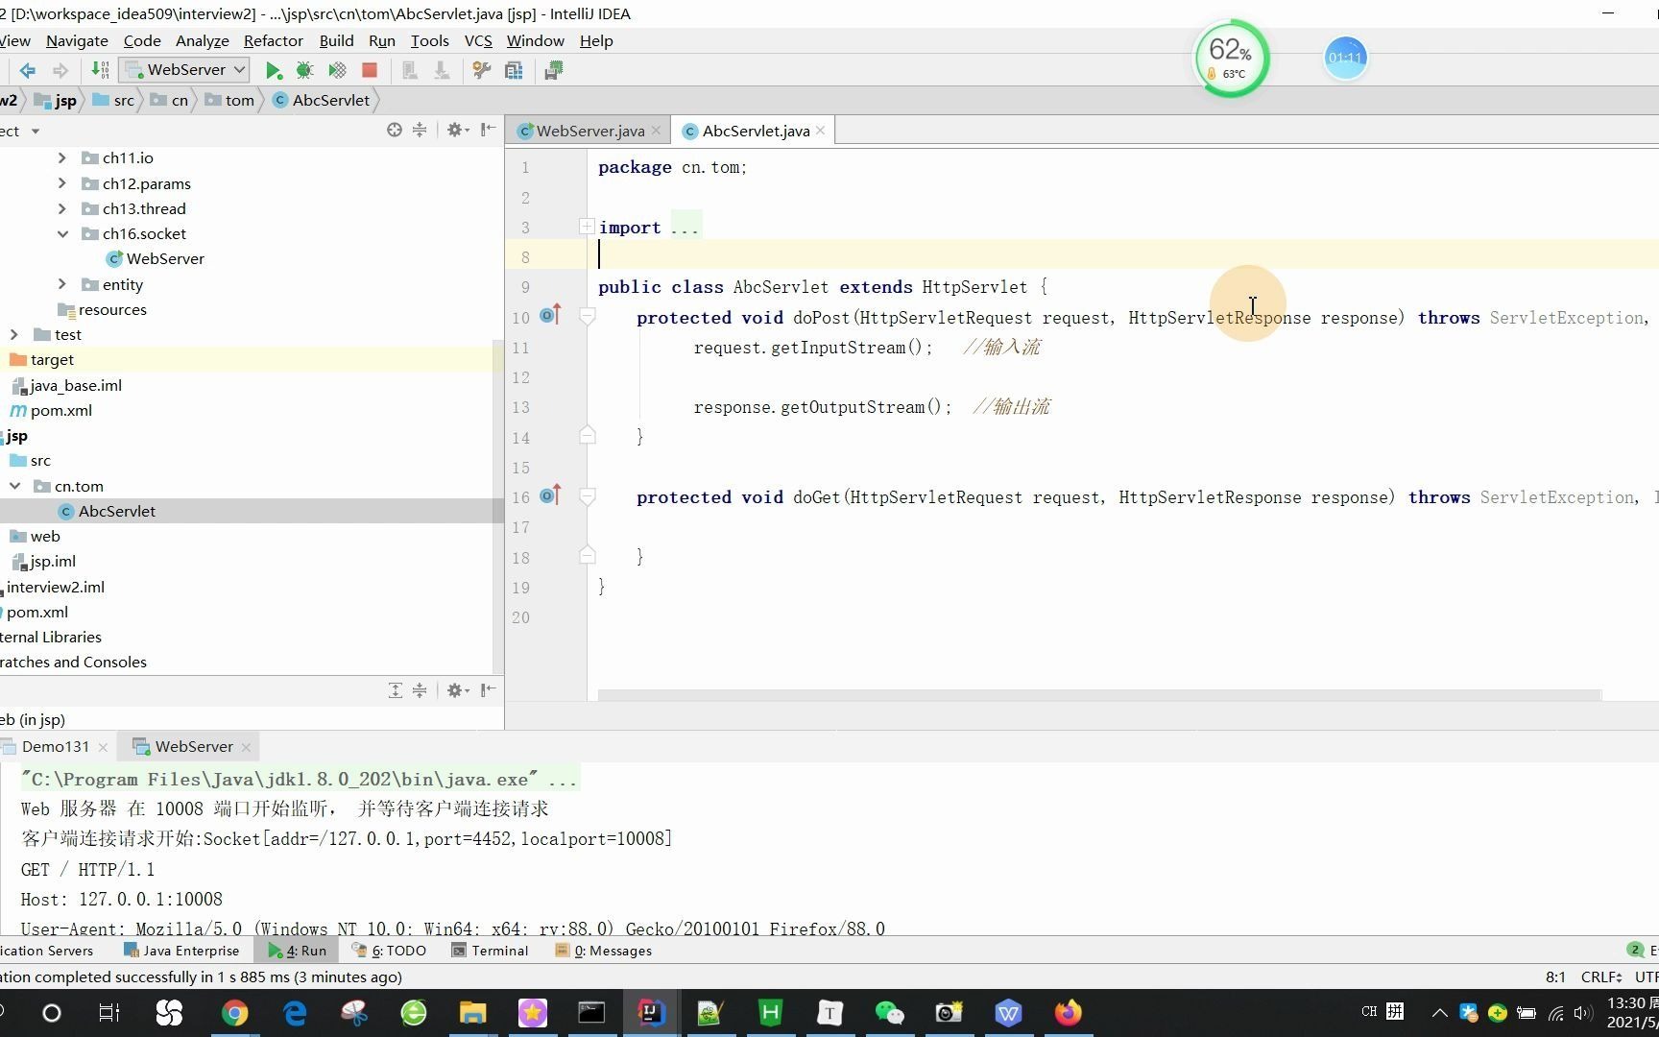Open the Refactor menu
1659x1037 pixels.
pyautogui.click(x=274, y=40)
